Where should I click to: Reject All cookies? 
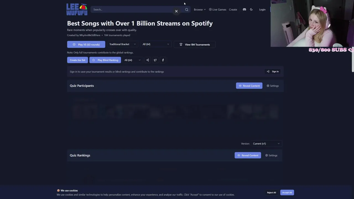click(x=272, y=192)
